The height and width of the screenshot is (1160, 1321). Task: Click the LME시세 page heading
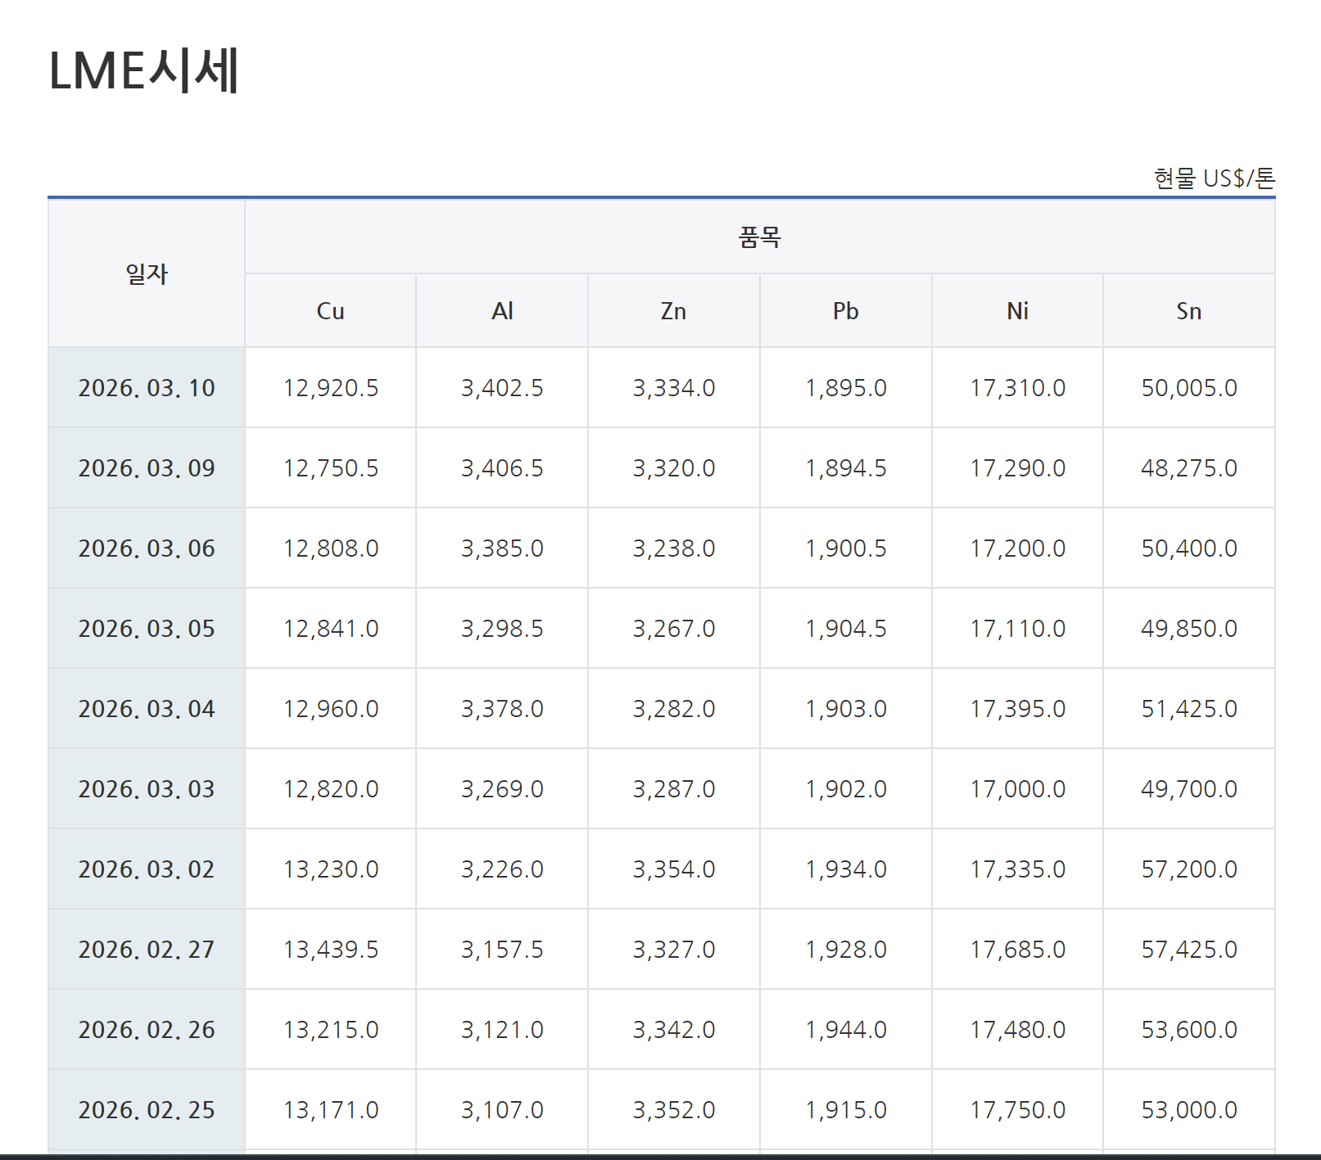pos(144,70)
